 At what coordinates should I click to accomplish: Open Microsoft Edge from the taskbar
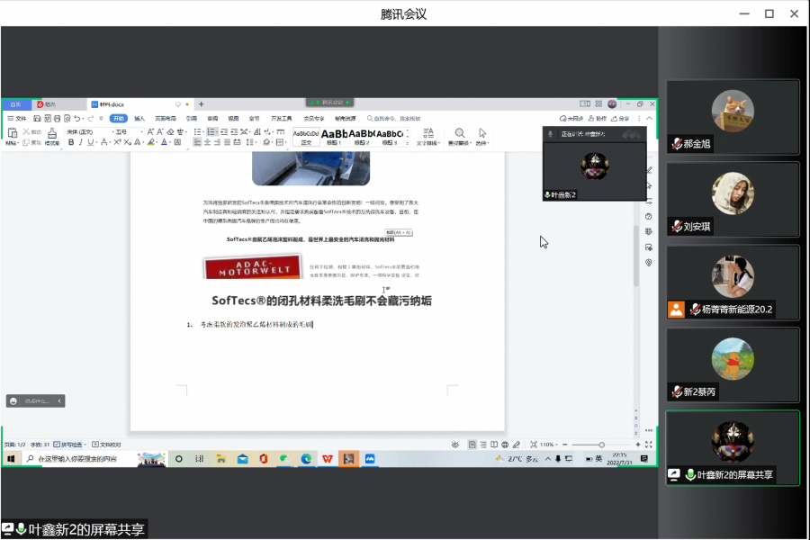[306, 459]
